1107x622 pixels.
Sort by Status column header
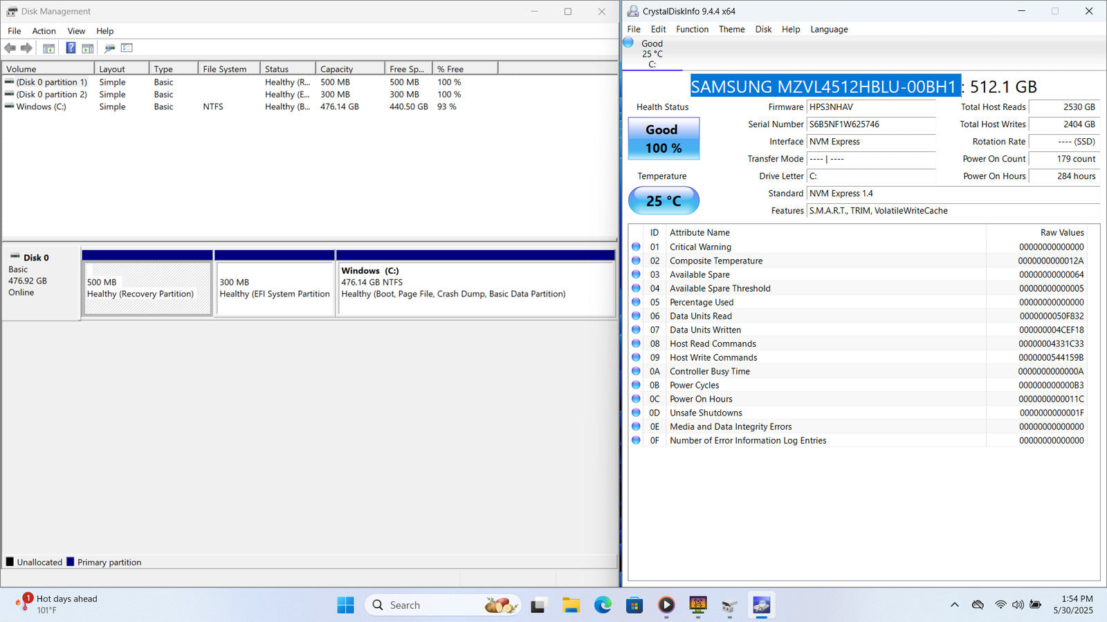click(288, 68)
